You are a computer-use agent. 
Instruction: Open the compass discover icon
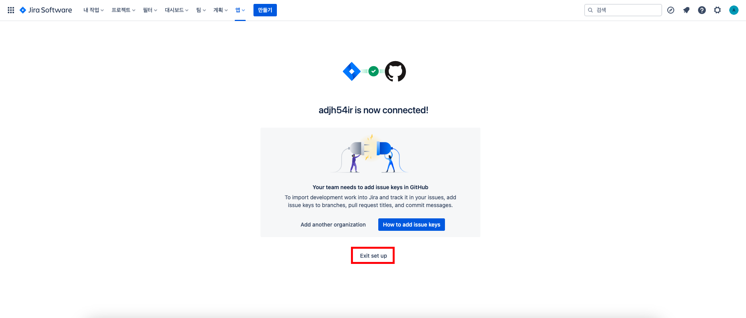pyautogui.click(x=671, y=10)
